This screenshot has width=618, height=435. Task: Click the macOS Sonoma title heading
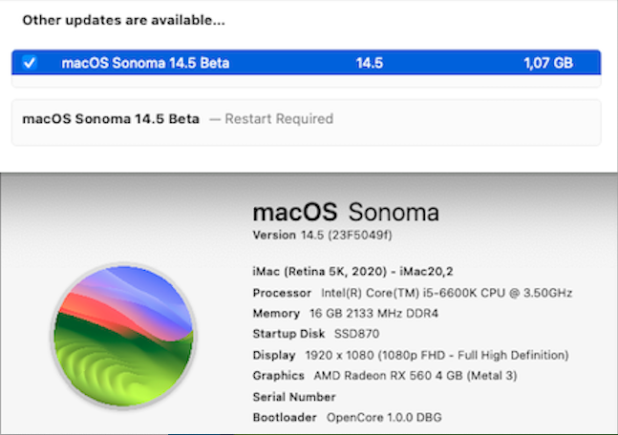[x=346, y=212]
